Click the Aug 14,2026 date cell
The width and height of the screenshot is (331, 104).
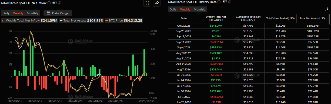pyautogui.click(x=184, y=64)
